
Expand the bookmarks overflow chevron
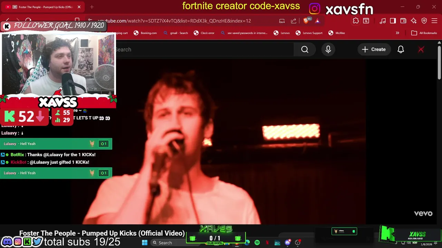[x=397, y=33]
